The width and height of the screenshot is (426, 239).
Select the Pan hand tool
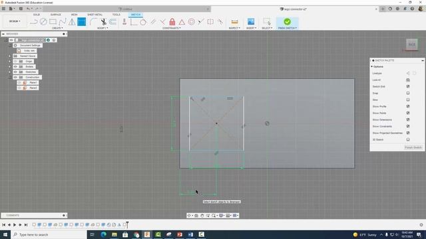pyautogui.click(x=202, y=215)
